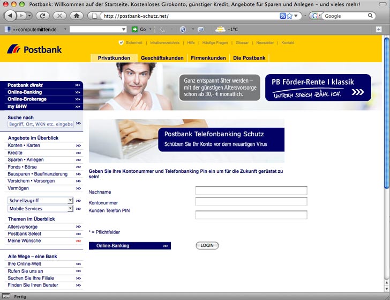Image resolution: width=390 pixels, height=300 pixels.
Task: Click the speech bubble toolbar icon
Action: click(x=201, y=30)
